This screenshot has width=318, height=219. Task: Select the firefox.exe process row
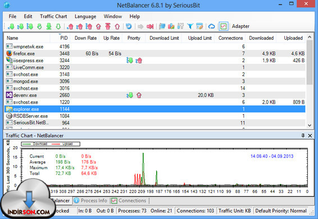point(155,53)
